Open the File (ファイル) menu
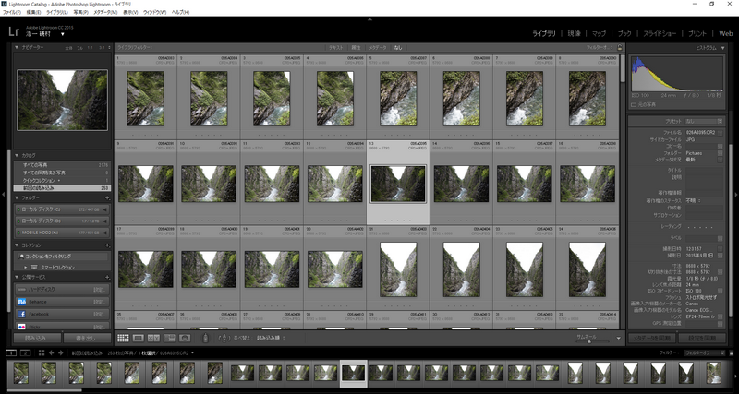Viewport: 739px width, 394px height. [12, 12]
